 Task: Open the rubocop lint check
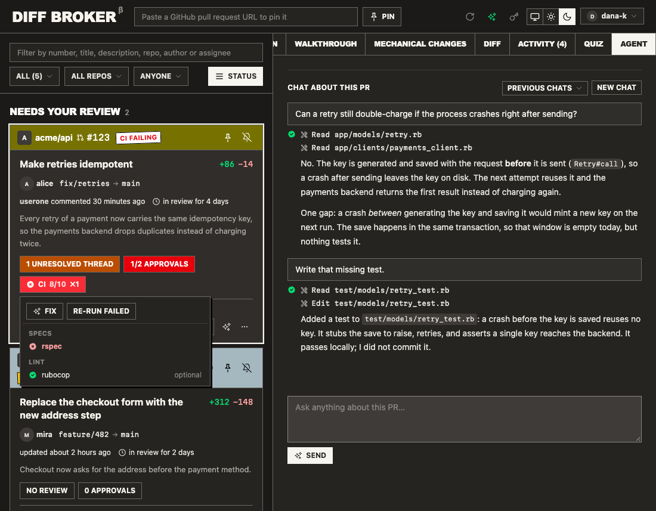click(55, 375)
